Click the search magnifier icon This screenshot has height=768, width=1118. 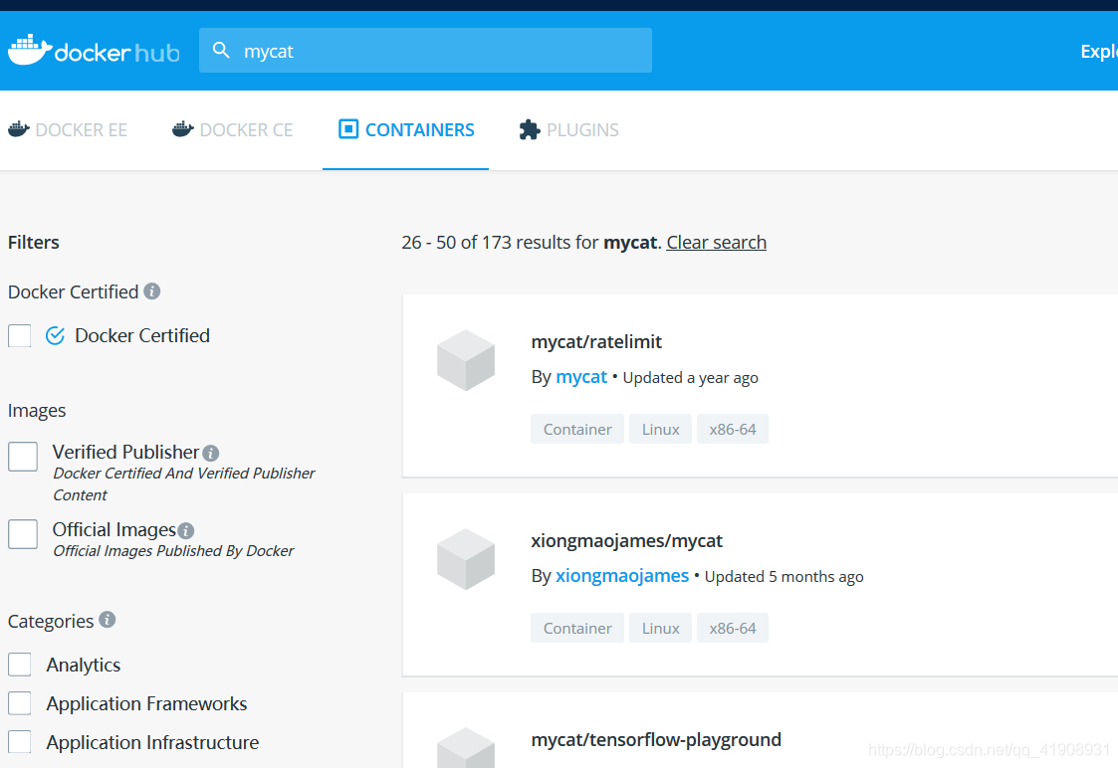[x=221, y=50]
